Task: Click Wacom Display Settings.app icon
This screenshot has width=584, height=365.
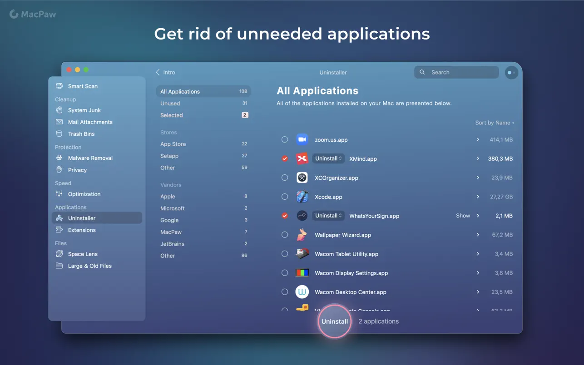Action: (x=302, y=273)
